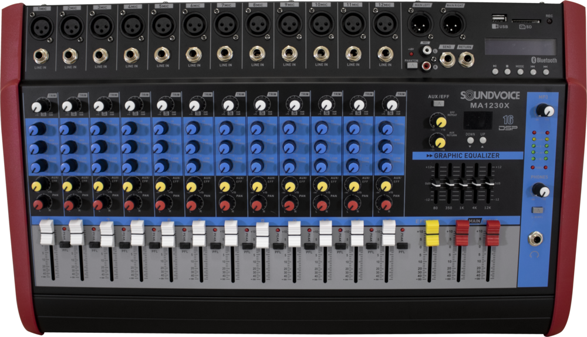Click the next track button
Image resolution: width=587 pixels, height=337 pixels.
546,71
